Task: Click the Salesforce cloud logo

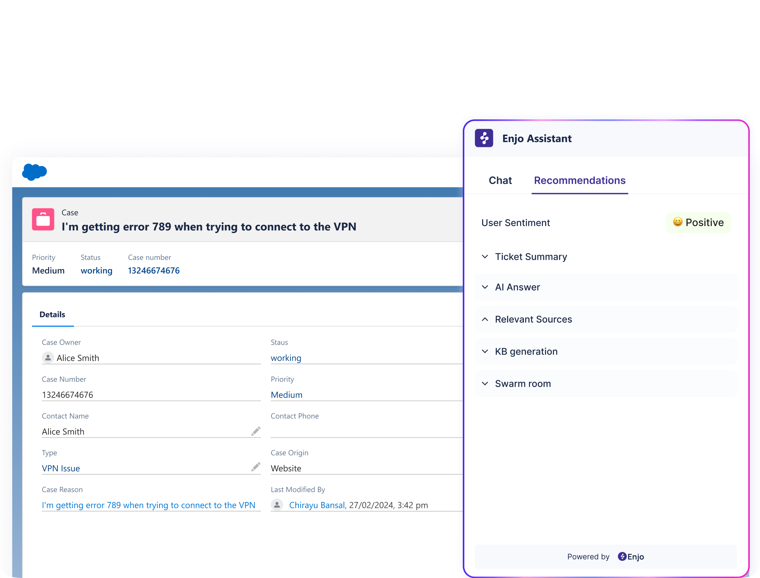Action: 34,172
